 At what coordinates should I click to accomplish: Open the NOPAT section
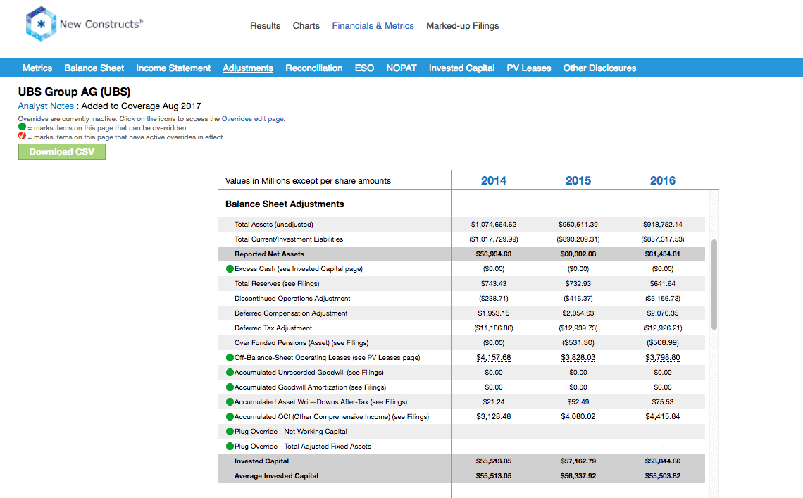pyautogui.click(x=401, y=68)
